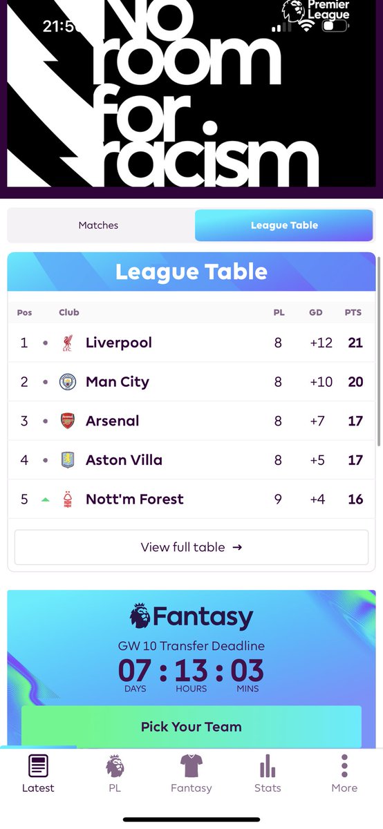383x829 pixels.
Task: Go to the Latest tab
Action: (x=38, y=774)
